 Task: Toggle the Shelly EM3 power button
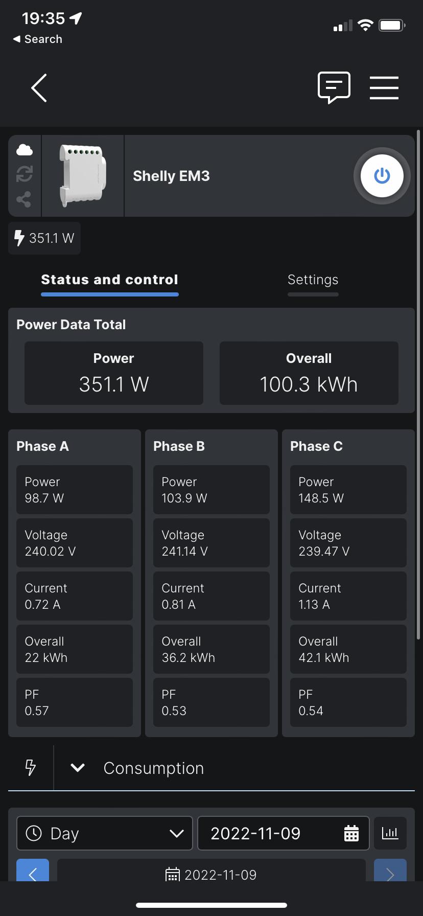[382, 176]
